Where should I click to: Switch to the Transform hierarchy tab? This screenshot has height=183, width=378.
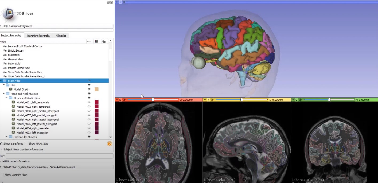point(38,35)
